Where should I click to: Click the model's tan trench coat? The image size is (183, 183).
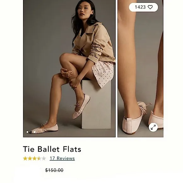pos(93,44)
